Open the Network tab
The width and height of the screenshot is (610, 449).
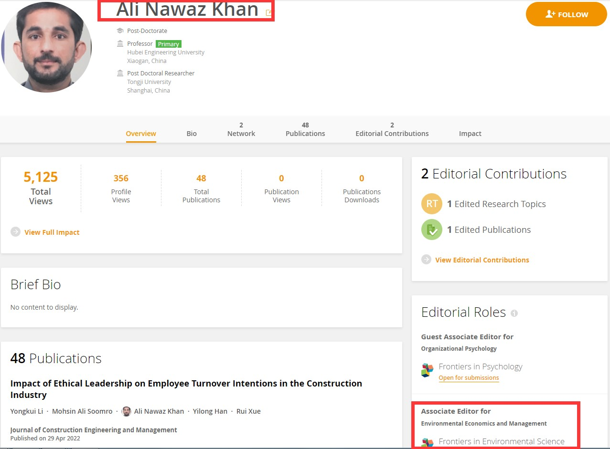coord(241,130)
